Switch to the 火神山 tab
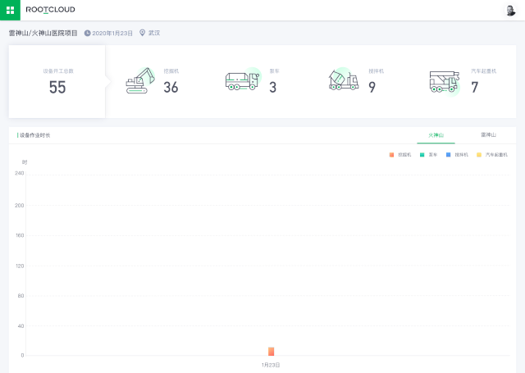The height and width of the screenshot is (373, 525). click(436, 134)
